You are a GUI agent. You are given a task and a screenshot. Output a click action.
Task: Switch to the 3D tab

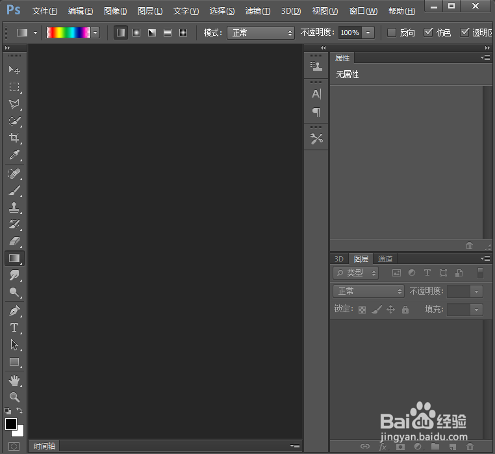point(338,259)
